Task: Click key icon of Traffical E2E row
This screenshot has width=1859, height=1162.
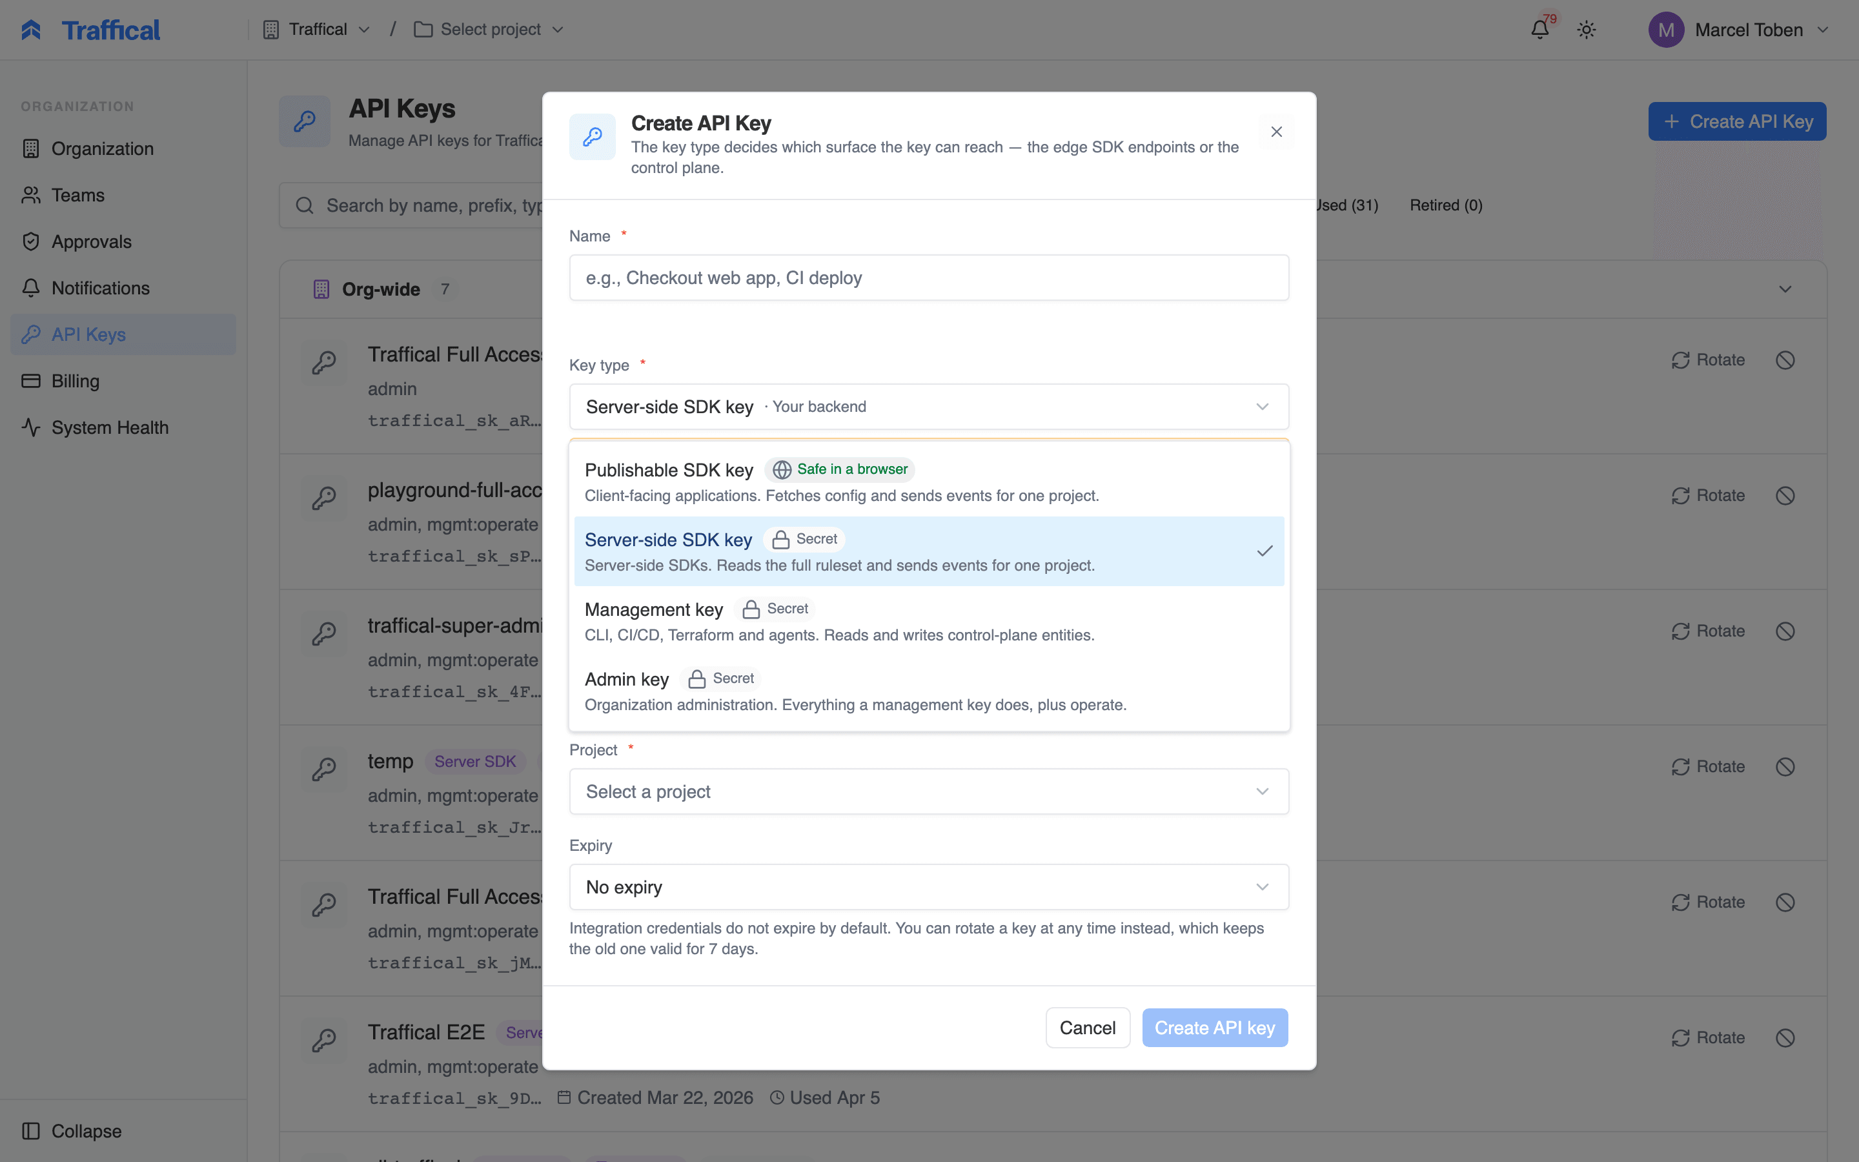Action: (324, 1040)
